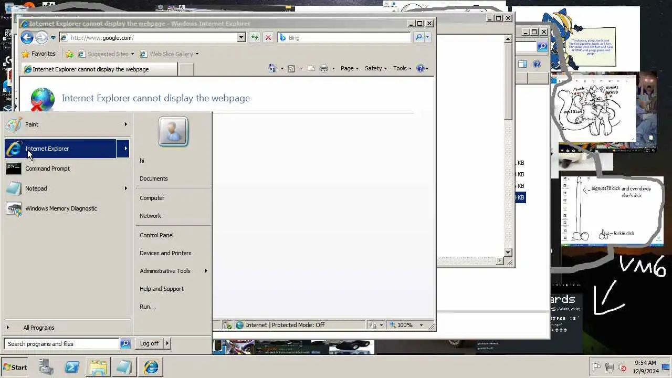Image resolution: width=672 pixels, height=378 pixels.
Task: Expand Administrative Tools submenu
Action: click(x=173, y=271)
